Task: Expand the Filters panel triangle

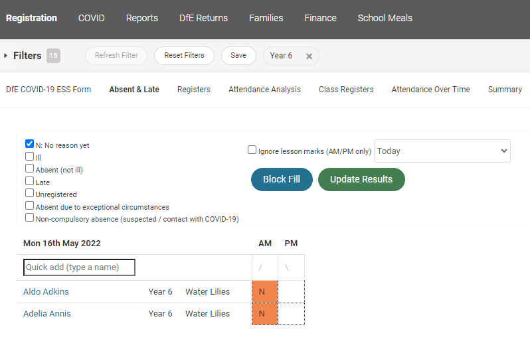Action: [x=6, y=56]
